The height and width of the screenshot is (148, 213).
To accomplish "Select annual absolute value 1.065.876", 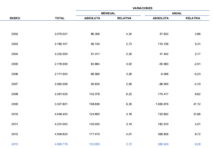I will tap(160, 104).
